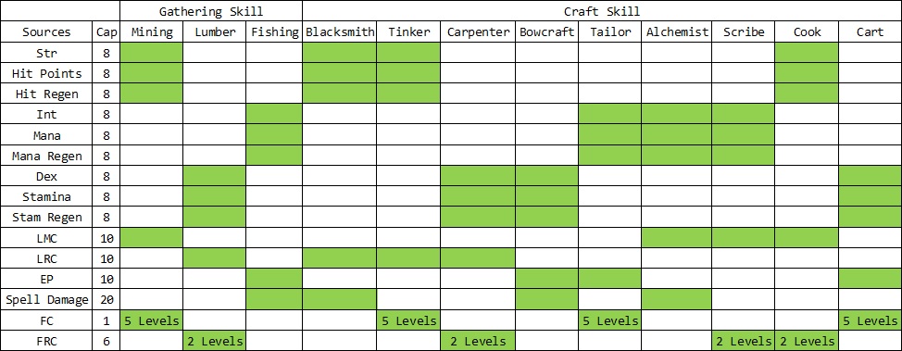Select the 2 Levels cell under Lumber

point(215,341)
